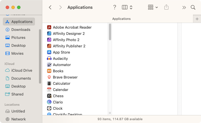201x123 pixels.
Task: Select the Affinity Publisher 2 icon
Action: click(49, 46)
